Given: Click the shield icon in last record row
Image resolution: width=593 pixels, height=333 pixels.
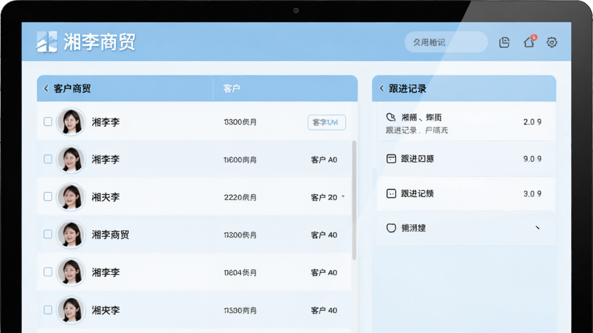Looking at the screenshot, I should pyautogui.click(x=391, y=228).
